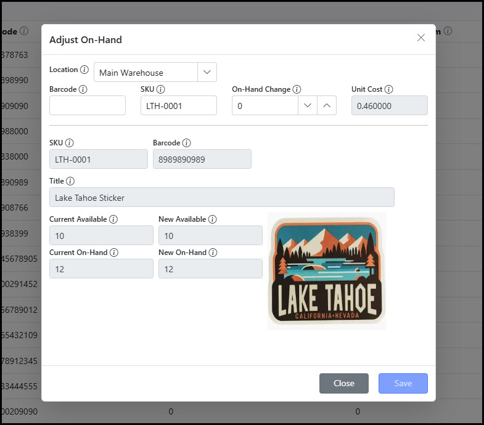484x425 pixels.
Task: Open the Location dropdown arrow
Action: (207, 72)
